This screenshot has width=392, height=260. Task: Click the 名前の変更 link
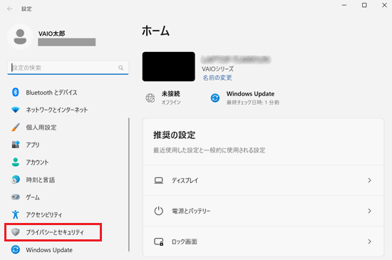217,78
